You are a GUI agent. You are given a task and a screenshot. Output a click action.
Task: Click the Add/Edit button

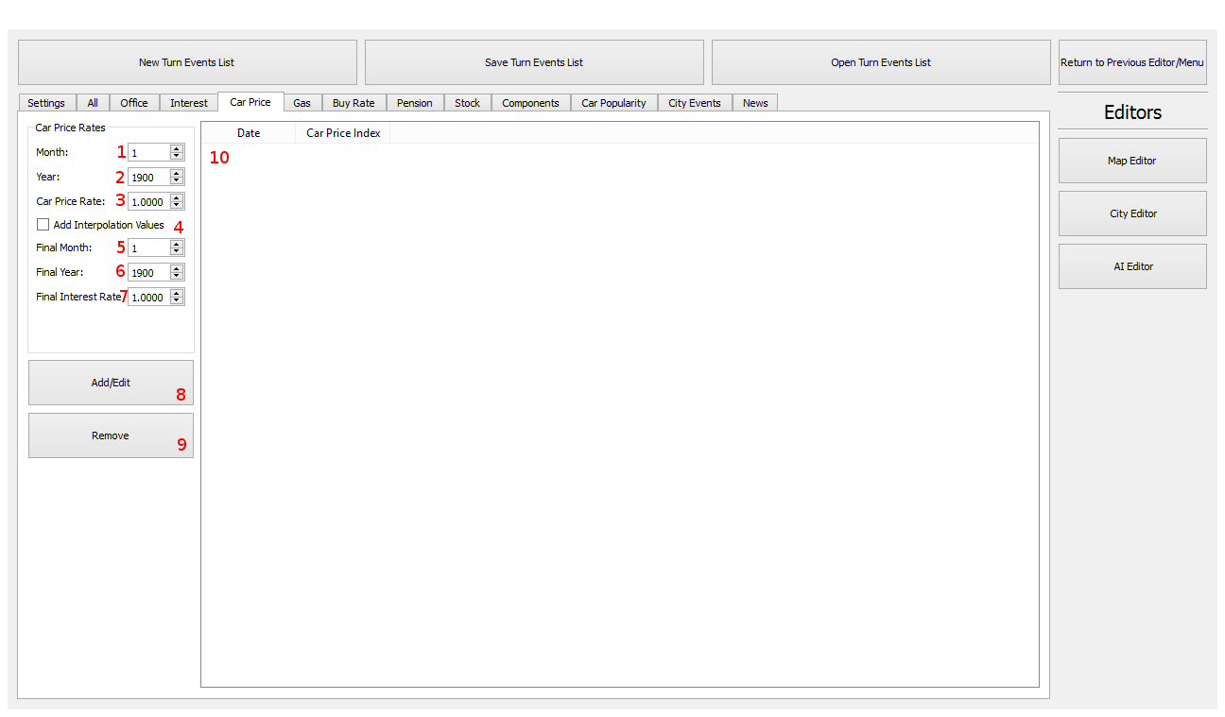pyautogui.click(x=111, y=383)
